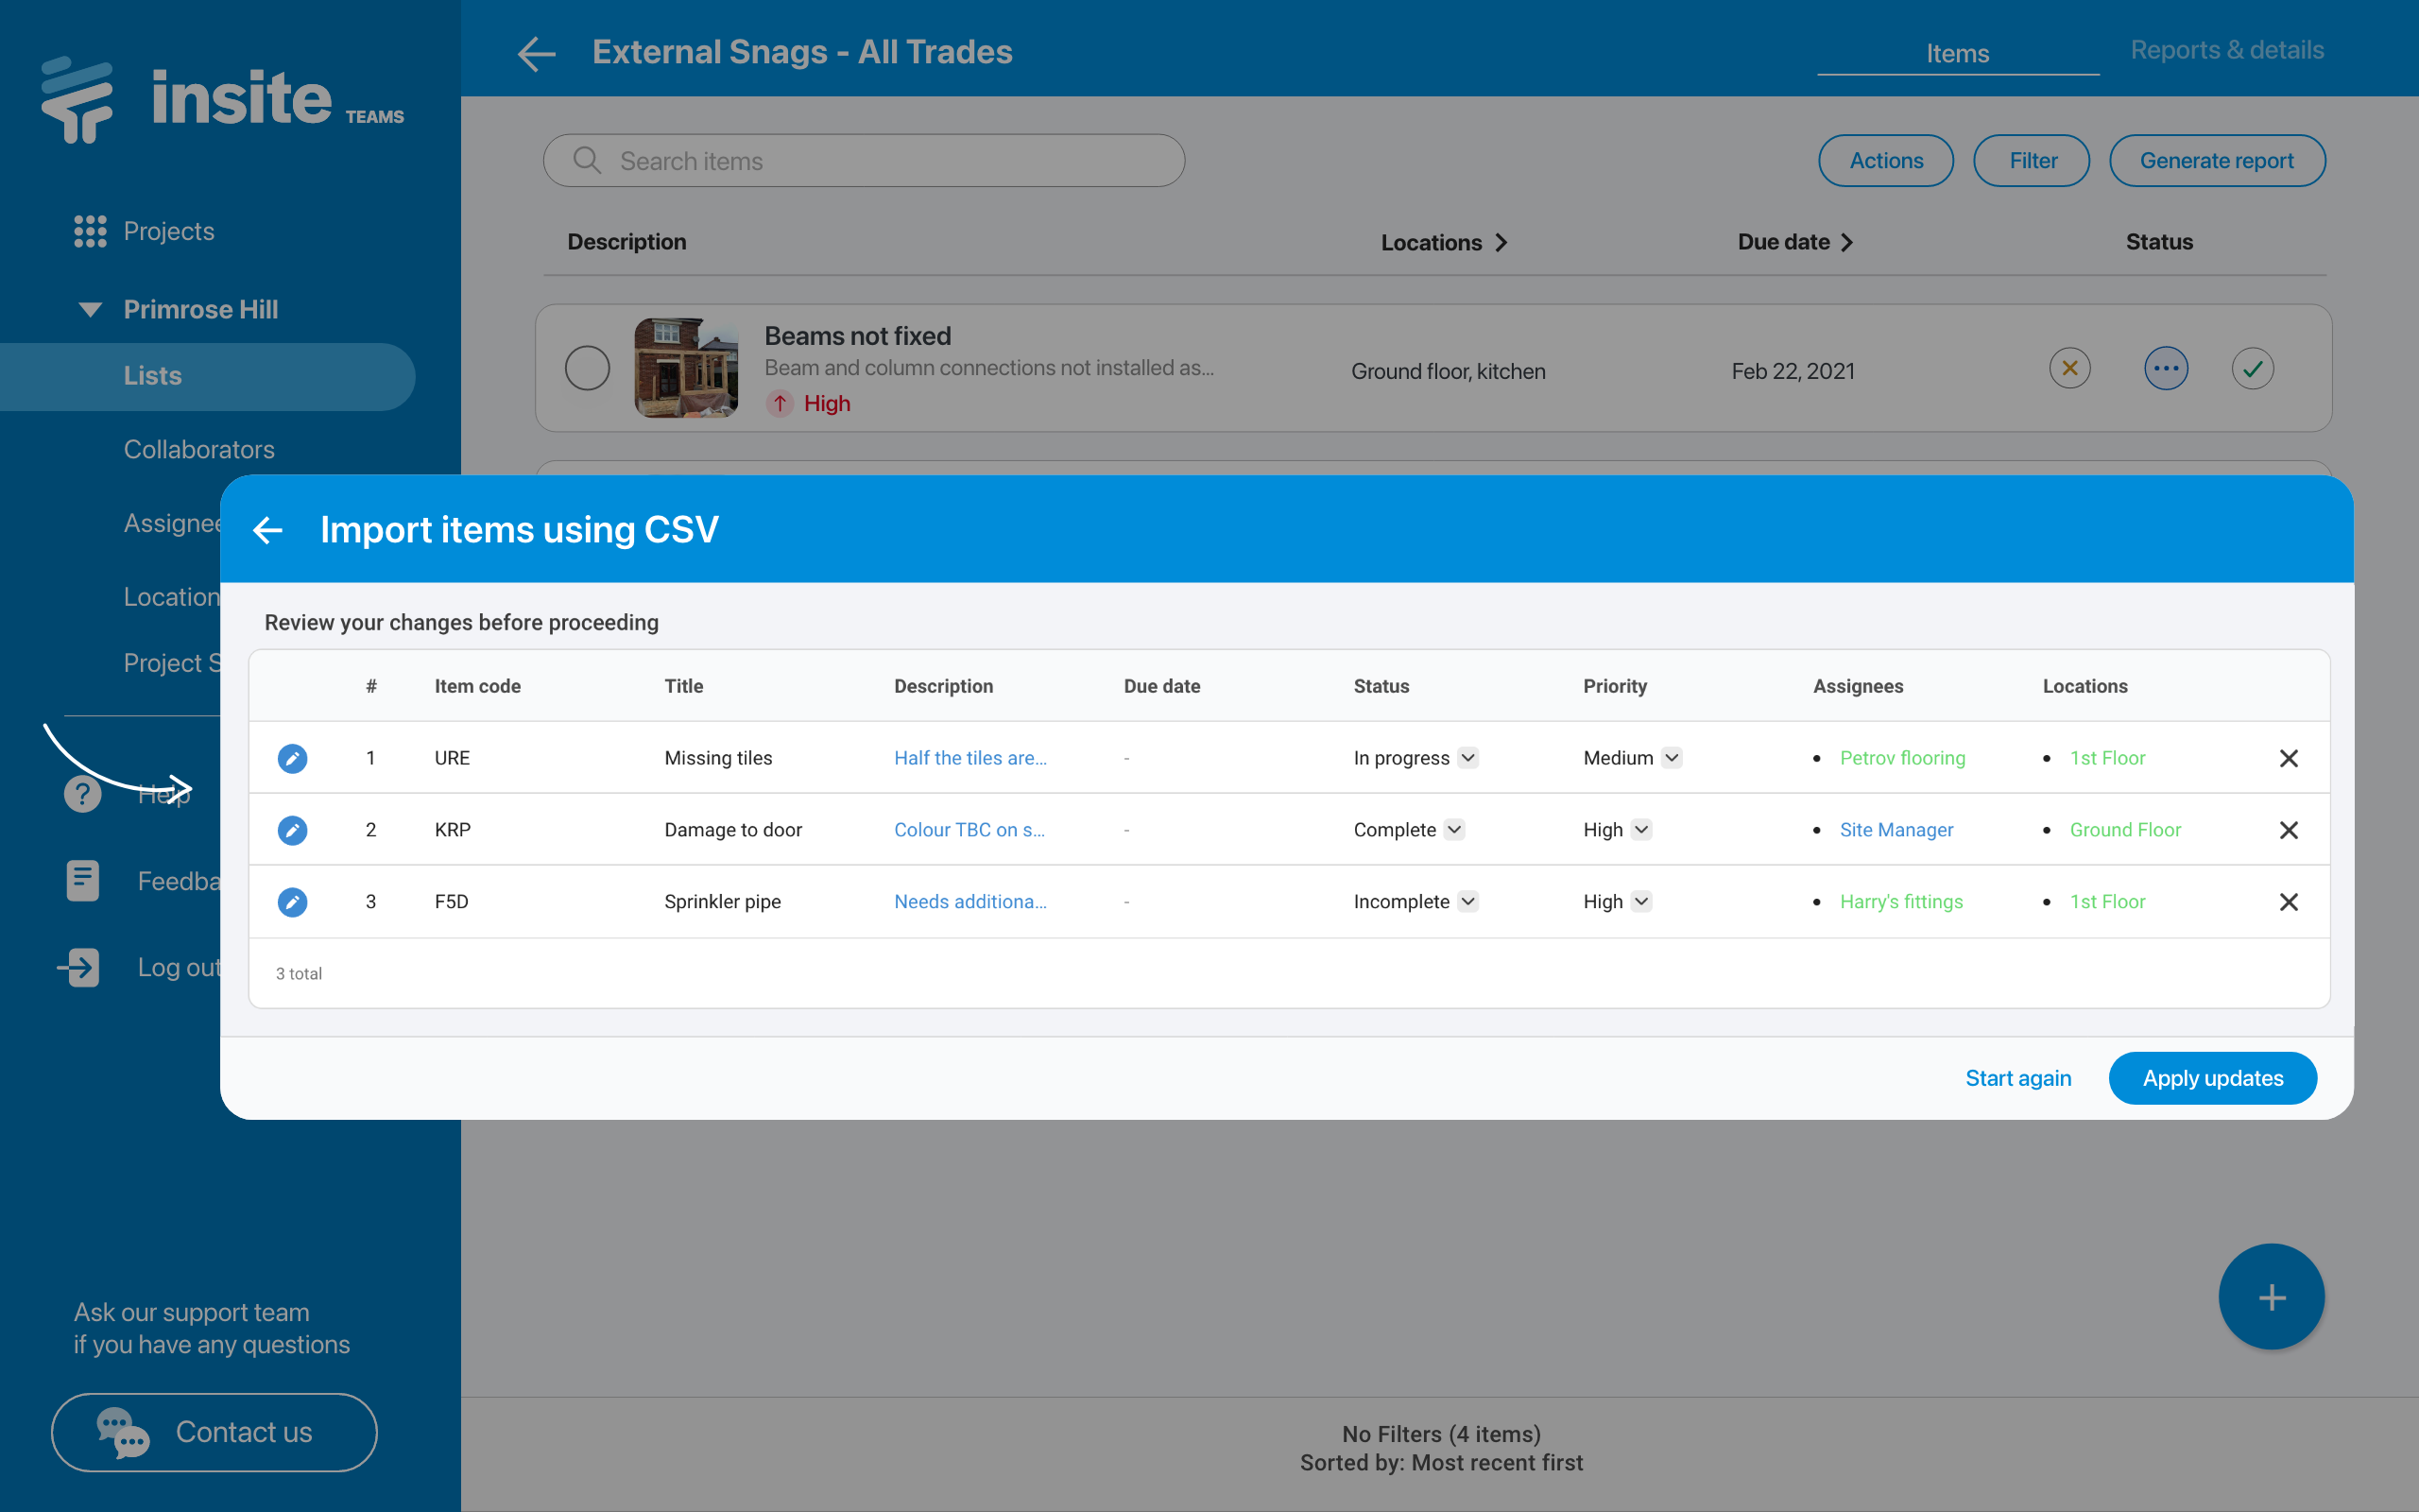2419x1512 pixels.
Task: Open Collaborators in the sidebar
Action: pos(199,449)
